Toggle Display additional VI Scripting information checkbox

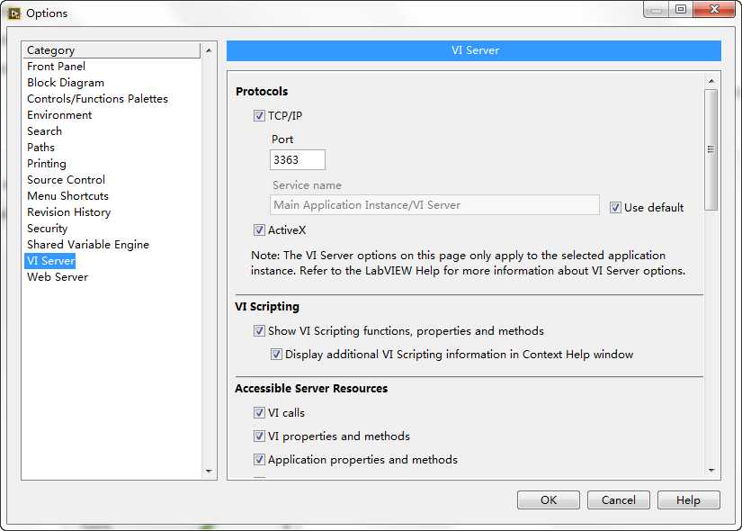[276, 355]
